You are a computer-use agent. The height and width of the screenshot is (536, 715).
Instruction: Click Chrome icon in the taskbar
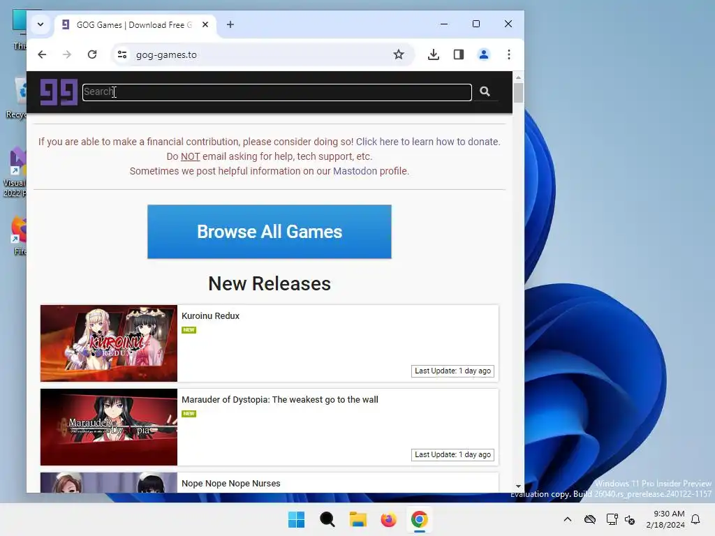click(x=420, y=519)
